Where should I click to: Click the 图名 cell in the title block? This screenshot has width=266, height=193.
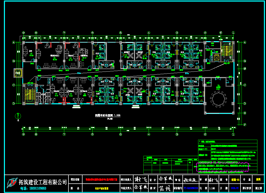pyautogui.click(x=75, y=188)
